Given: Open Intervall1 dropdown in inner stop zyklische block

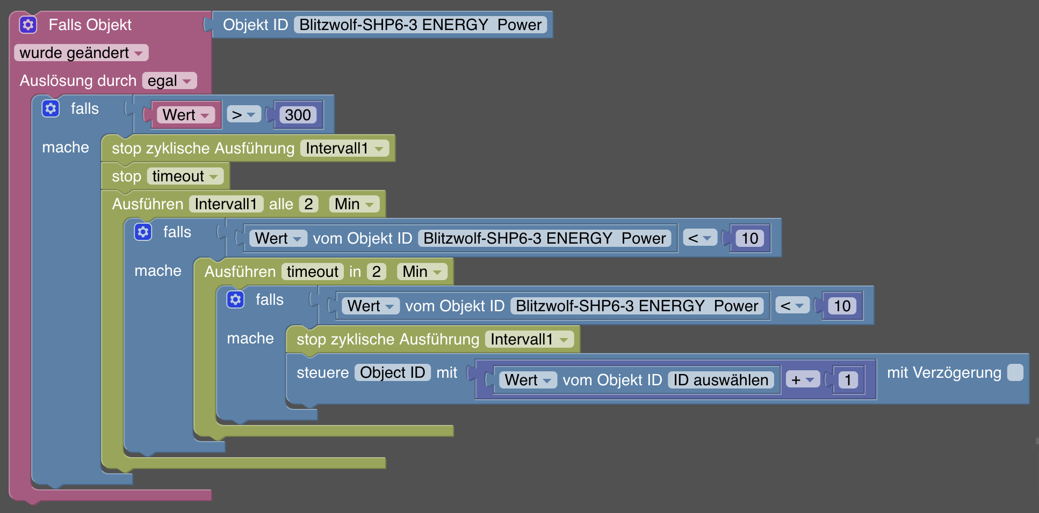Looking at the screenshot, I should click(x=530, y=339).
